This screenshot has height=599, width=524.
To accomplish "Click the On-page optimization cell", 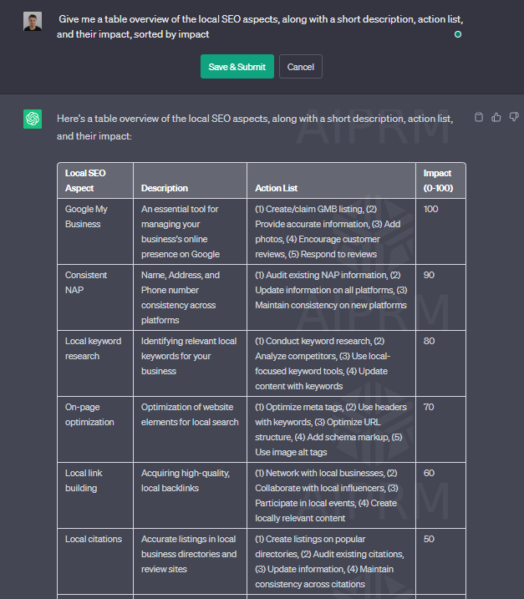I will [x=89, y=414].
